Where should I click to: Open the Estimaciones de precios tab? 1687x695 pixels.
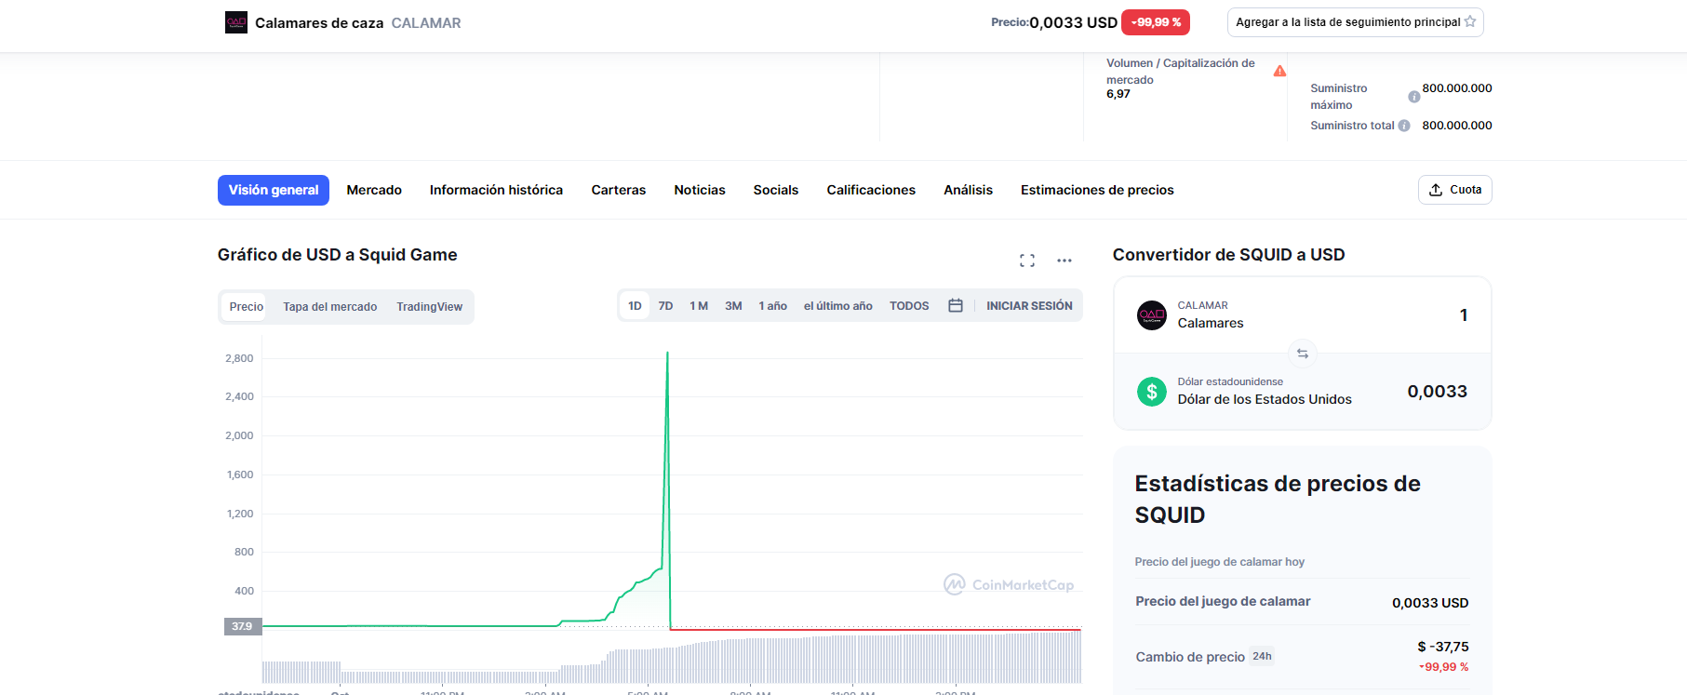pyautogui.click(x=1097, y=190)
